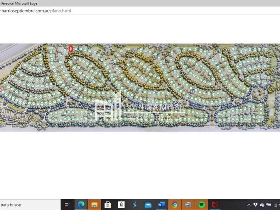The image size is (280, 210).
Task: Expand the hidden system tray icons chevron
Action: 249,205
